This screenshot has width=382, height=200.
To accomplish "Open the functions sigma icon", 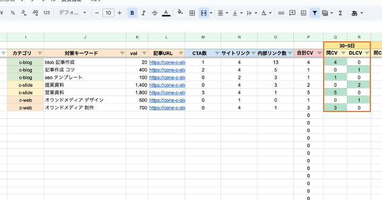I will pyautogui.click(x=340, y=13).
